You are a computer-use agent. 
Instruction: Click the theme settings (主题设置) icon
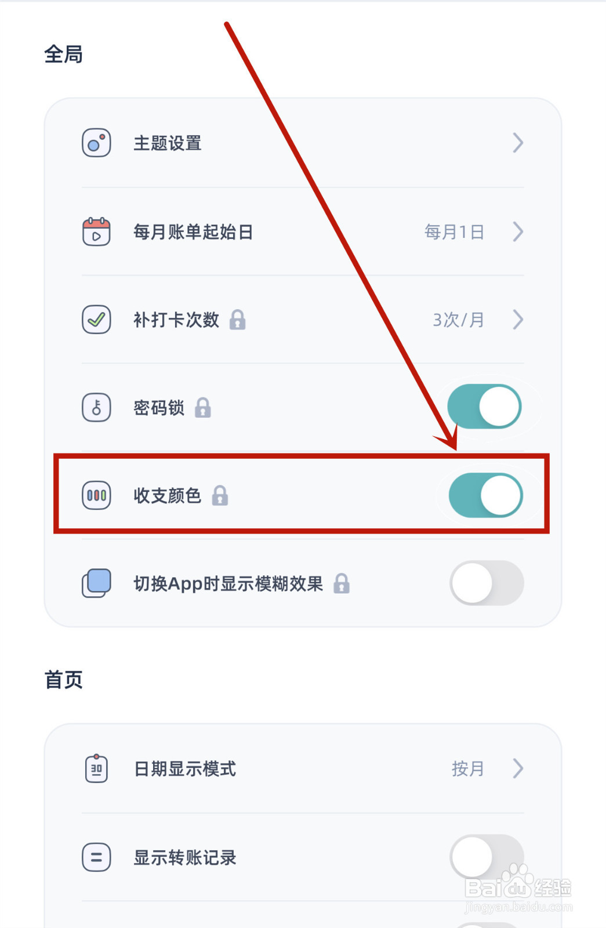[96, 143]
